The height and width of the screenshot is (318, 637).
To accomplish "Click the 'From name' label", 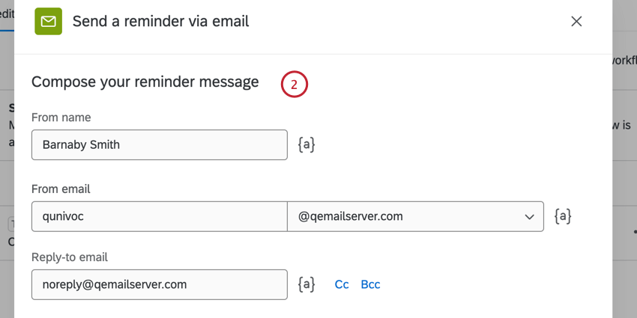I will (60, 117).
